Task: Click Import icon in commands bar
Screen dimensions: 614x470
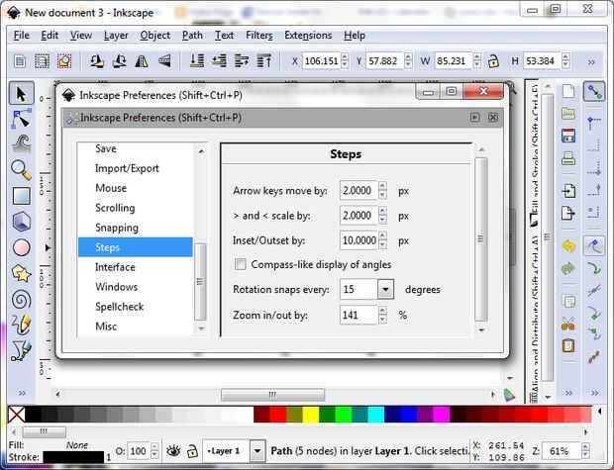Action: 568,191
